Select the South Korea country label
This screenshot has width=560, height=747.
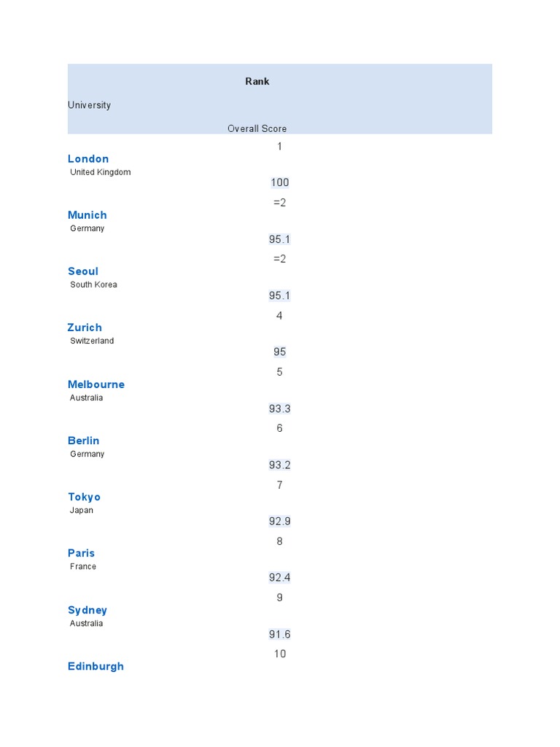(x=93, y=285)
